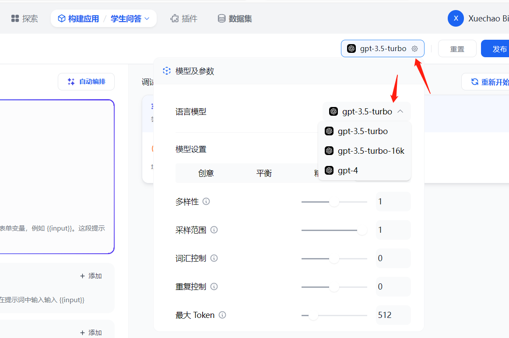Viewport: 509px width, 338px height.
Task: Click the gear icon beside gpt-3.5-turbo
Action: pos(414,48)
